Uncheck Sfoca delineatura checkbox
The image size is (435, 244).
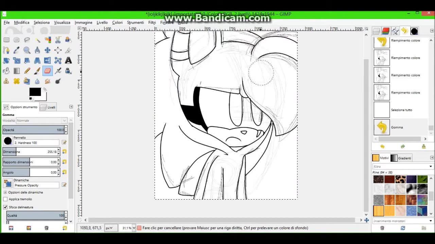(x=5, y=207)
